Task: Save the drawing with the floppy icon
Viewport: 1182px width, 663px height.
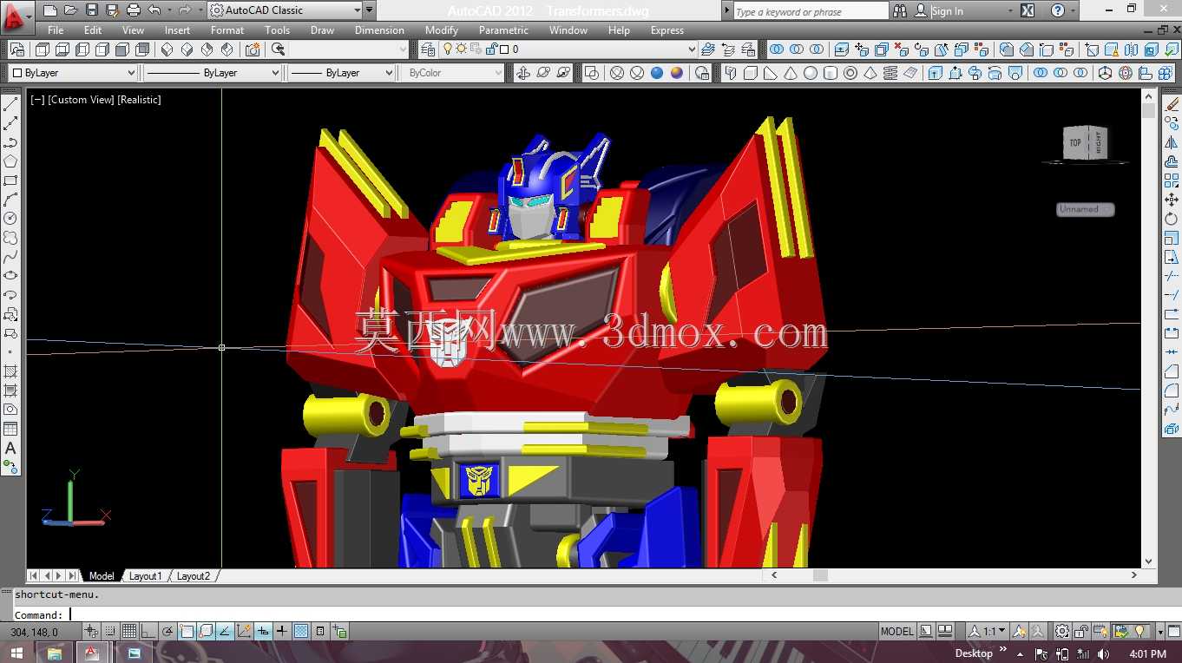Action: [x=91, y=10]
